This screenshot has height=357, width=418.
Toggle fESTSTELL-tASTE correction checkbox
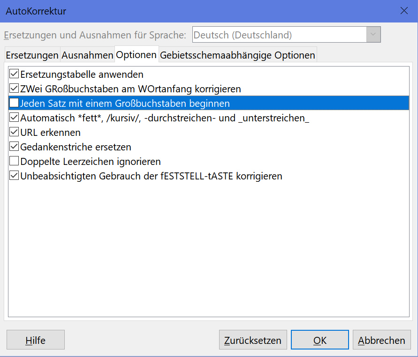click(x=14, y=176)
